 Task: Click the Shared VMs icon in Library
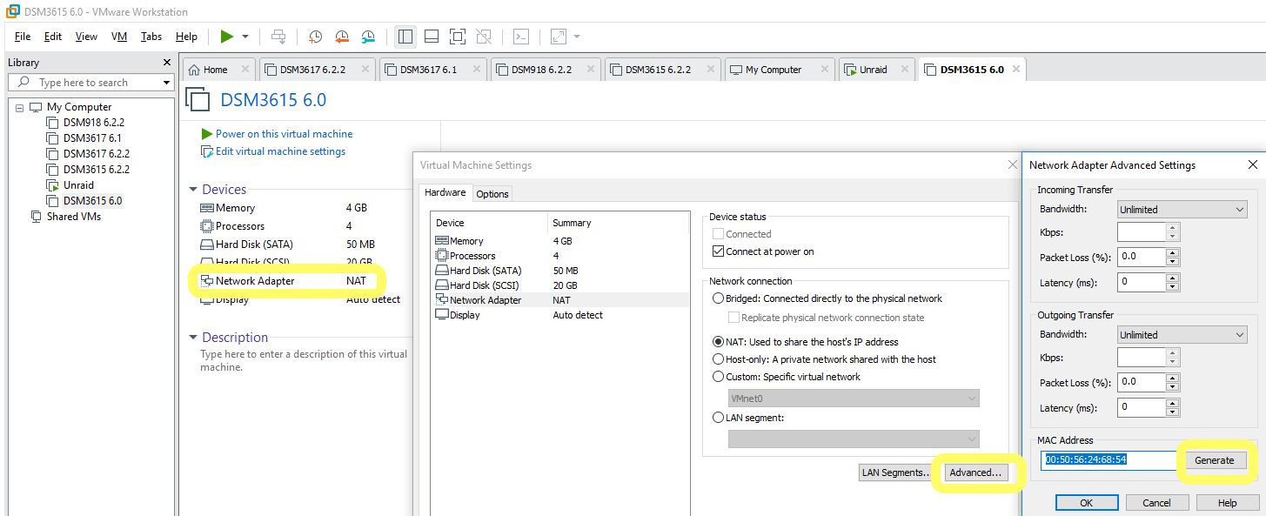coord(36,217)
